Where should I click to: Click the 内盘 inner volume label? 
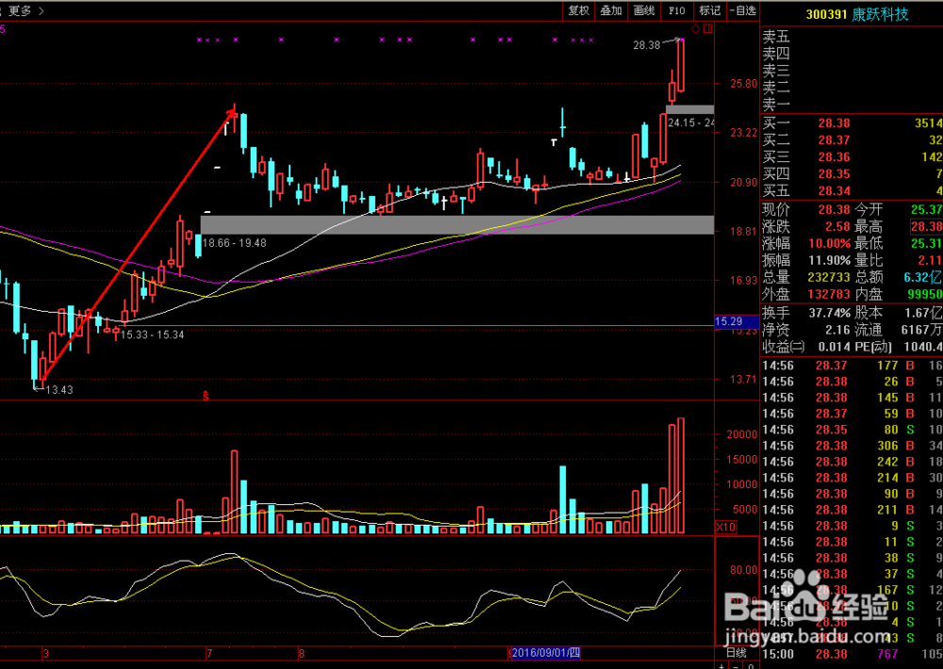[869, 294]
